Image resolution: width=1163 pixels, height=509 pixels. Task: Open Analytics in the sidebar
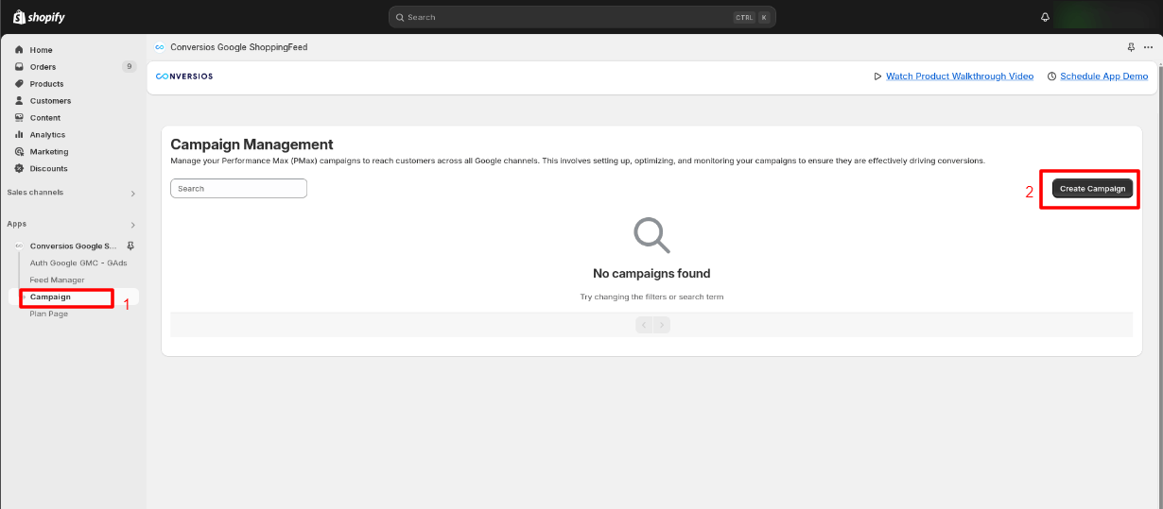click(47, 135)
